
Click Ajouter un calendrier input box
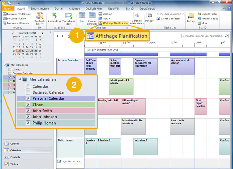72,161
